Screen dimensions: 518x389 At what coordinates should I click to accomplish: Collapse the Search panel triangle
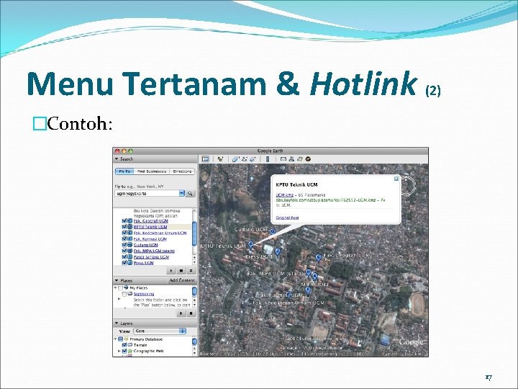[x=117, y=159]
